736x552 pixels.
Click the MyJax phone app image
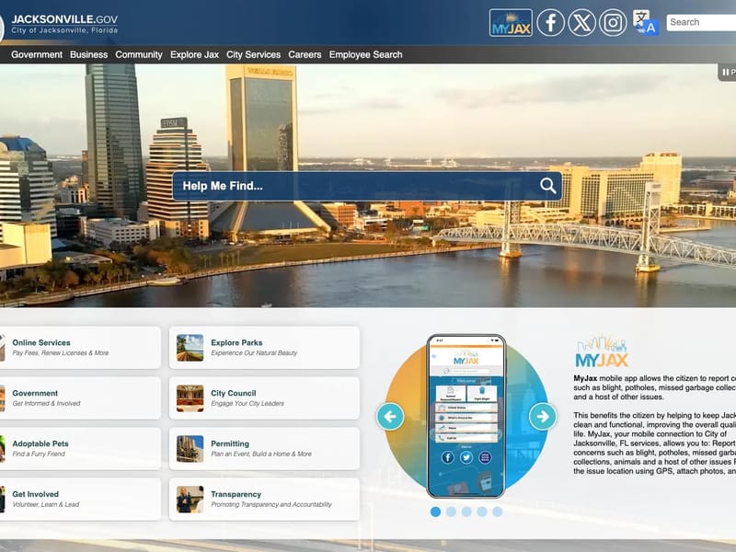[x=466, y=416]
